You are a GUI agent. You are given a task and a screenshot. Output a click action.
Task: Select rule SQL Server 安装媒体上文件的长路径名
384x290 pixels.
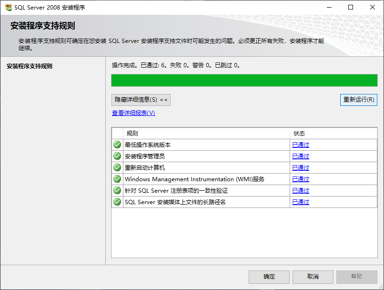pyautogui.click(x=175, y=202)
